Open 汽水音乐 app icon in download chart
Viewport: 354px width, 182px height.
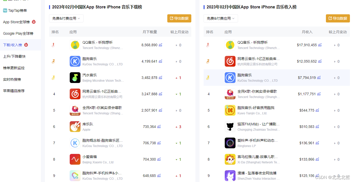coord(75,78)
